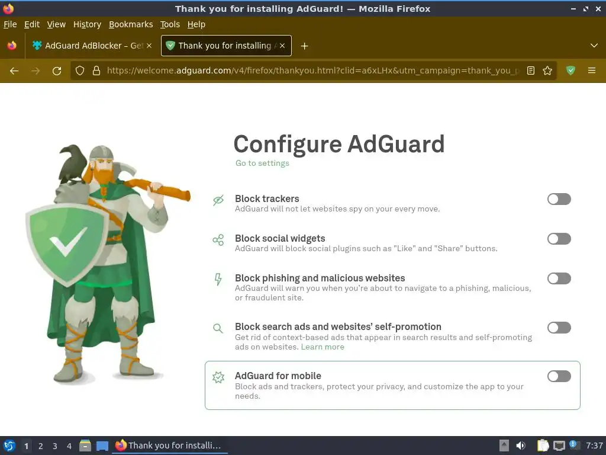Viewport: 606px width, 455px height.
Task: Close the AdGuard AdBlocker tab
Action: [x=149, y=46]
